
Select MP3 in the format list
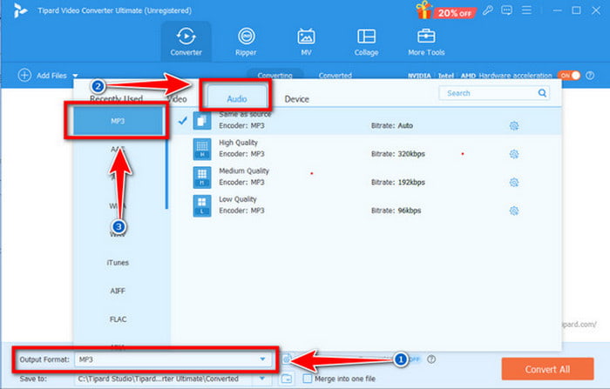(x=118, y=121)
